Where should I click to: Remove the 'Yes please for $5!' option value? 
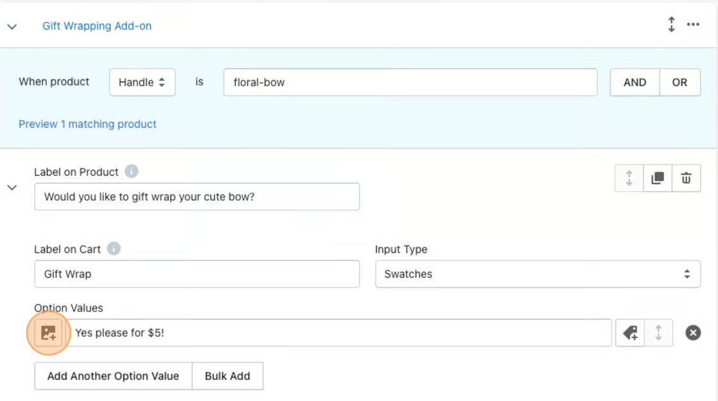(x=693, y=333)
